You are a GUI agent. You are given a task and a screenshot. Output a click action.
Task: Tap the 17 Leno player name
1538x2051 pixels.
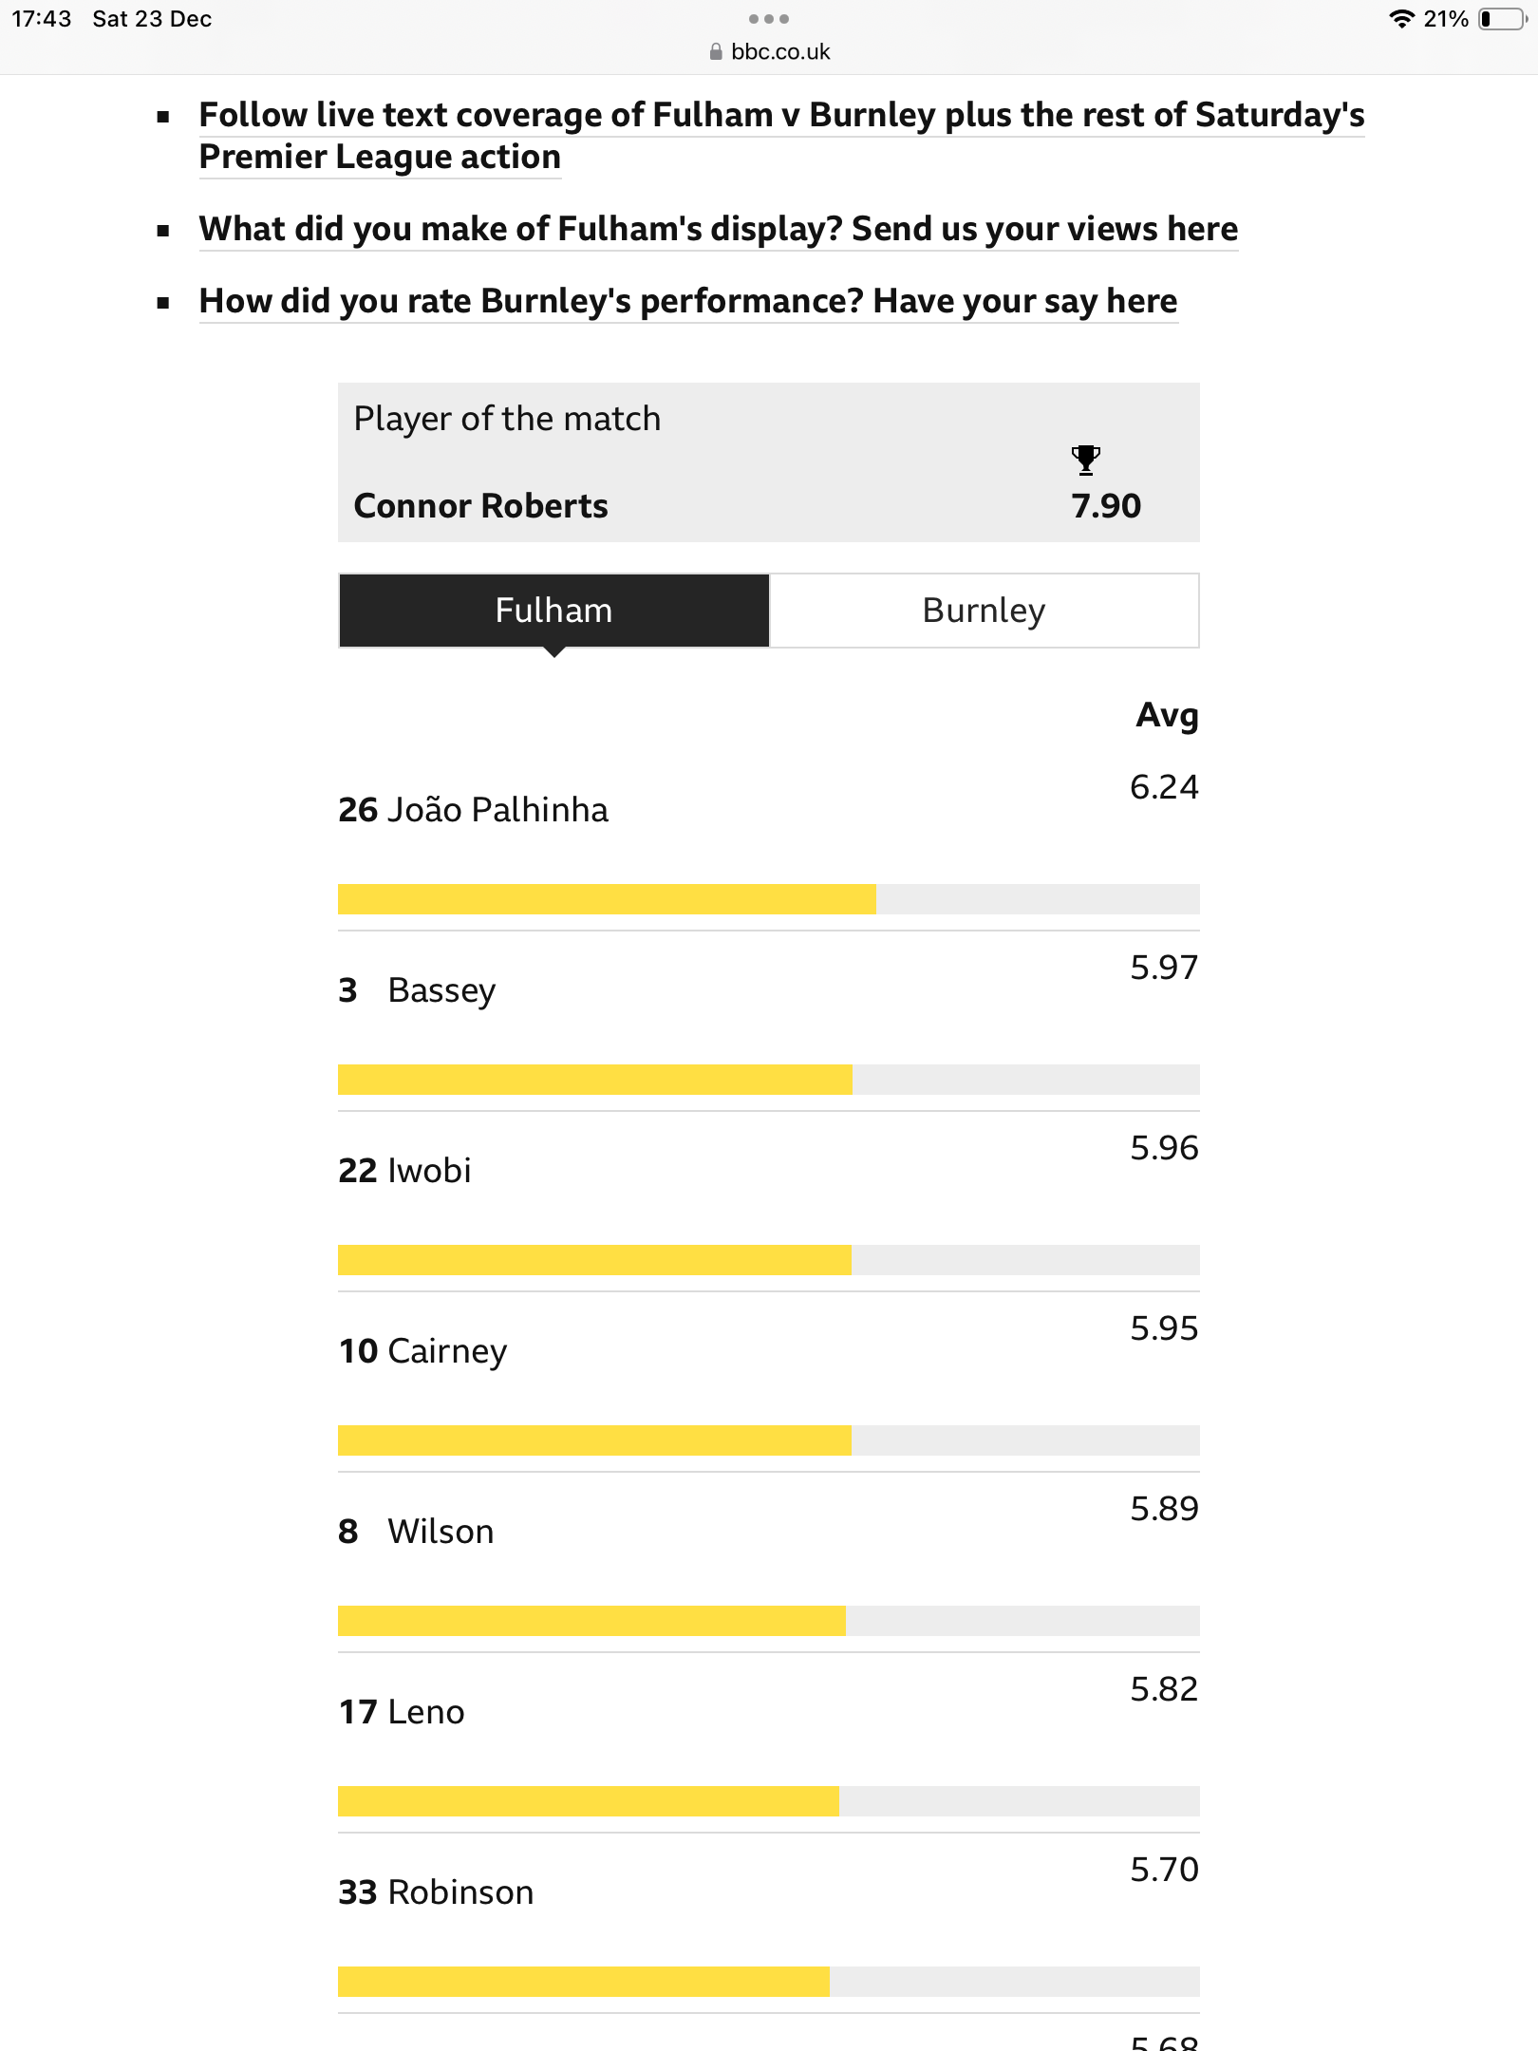click(x=402, y=1712)
